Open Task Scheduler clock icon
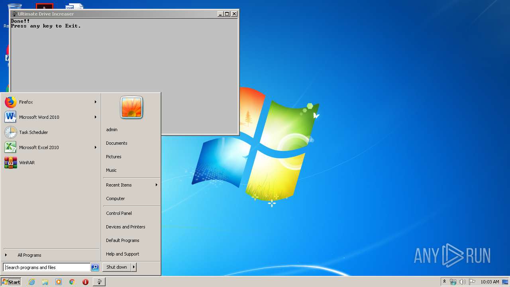Image resolution: width=510 pixels, height=287 pixels. click(10, 132)
